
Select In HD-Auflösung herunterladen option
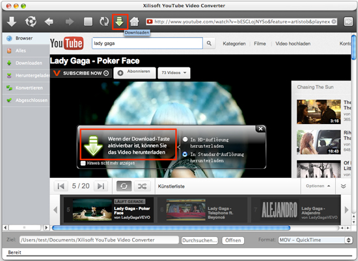[185, 140]
